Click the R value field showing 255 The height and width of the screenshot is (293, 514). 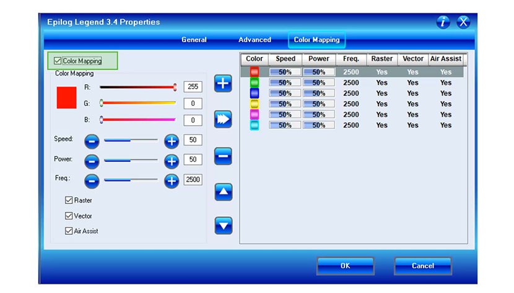[x=193, y=87]
